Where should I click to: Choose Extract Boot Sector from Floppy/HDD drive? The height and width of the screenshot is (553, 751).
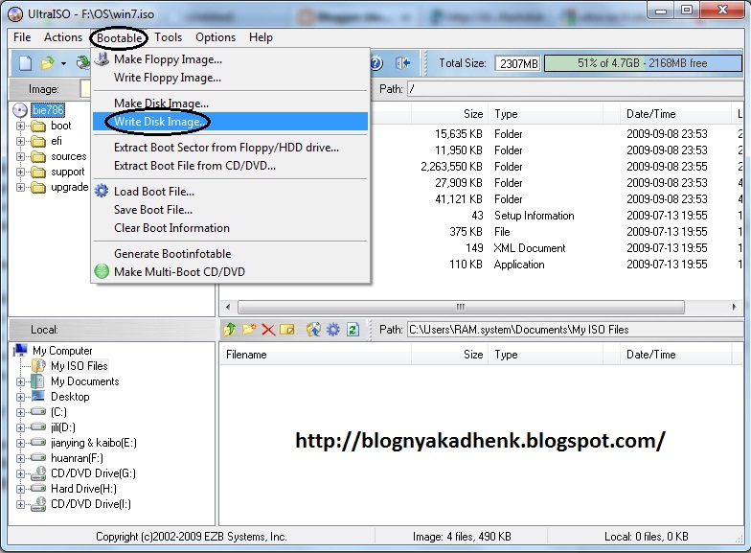(x=230, y=148)
